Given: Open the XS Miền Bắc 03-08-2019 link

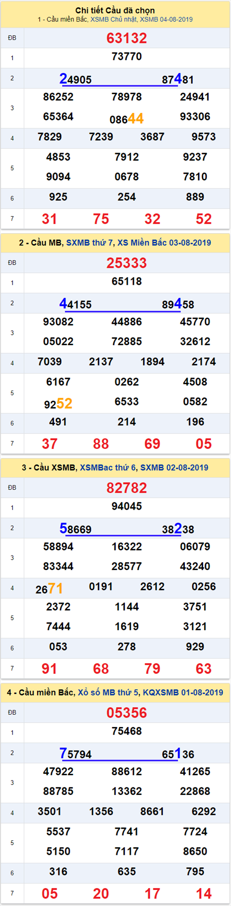Looking at the screenshot, I should click(x=164, y=242).
